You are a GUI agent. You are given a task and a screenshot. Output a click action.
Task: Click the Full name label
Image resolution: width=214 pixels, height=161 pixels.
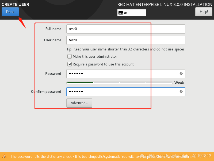(x=53, y=29)
